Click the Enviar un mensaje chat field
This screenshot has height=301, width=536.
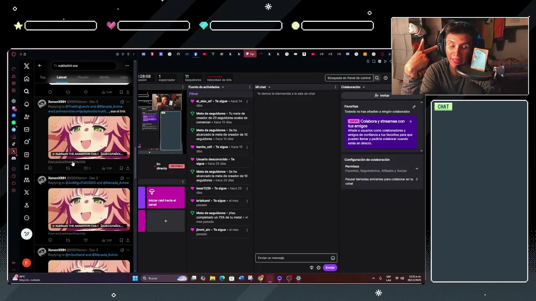point(296,258)
